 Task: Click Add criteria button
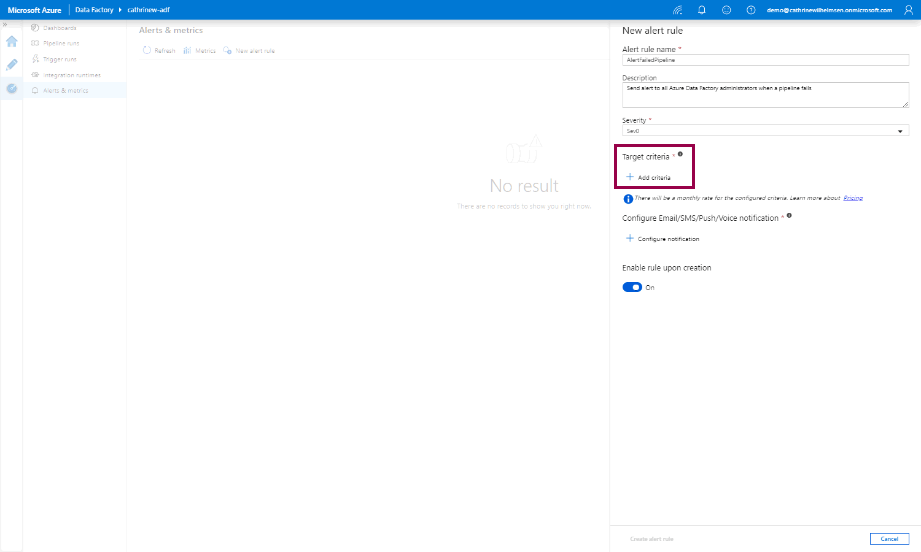(648, 178)
